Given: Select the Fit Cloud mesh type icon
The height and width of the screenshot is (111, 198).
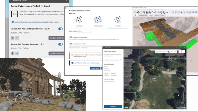Looking at the screenshot, I should [78, 20].
